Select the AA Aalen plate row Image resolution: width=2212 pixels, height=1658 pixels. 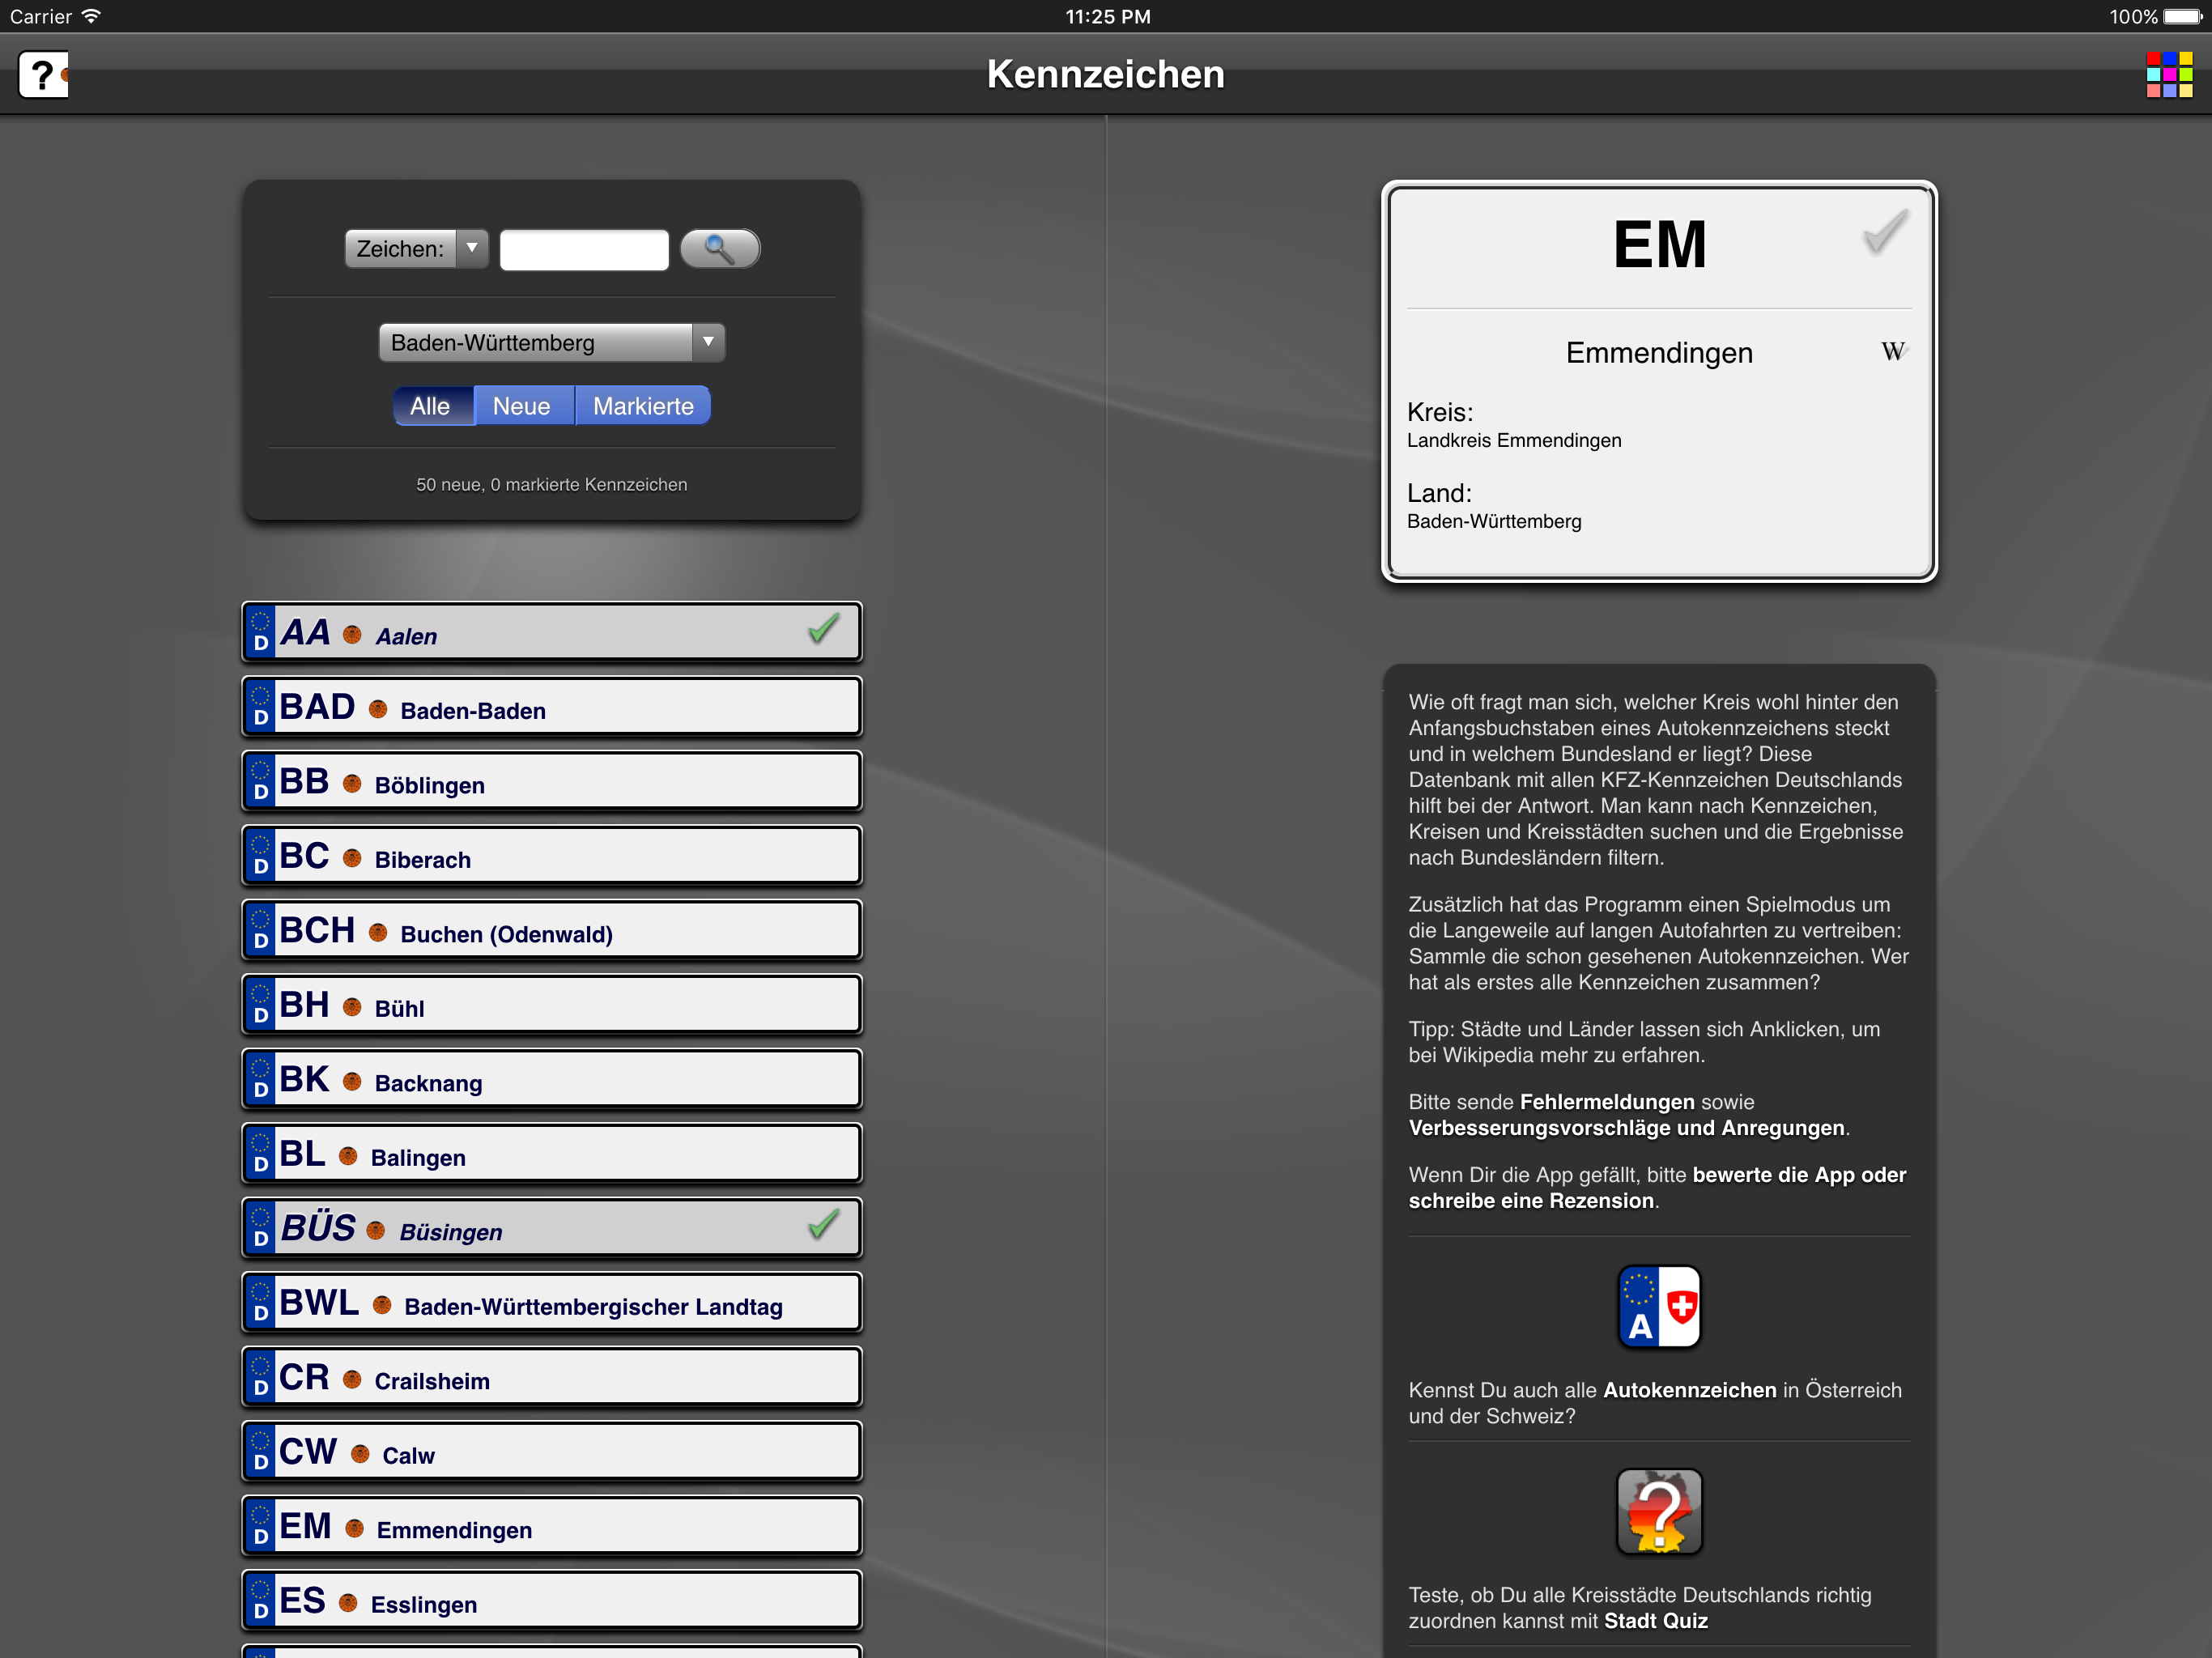pyautogui.click(x=552, y=632)
